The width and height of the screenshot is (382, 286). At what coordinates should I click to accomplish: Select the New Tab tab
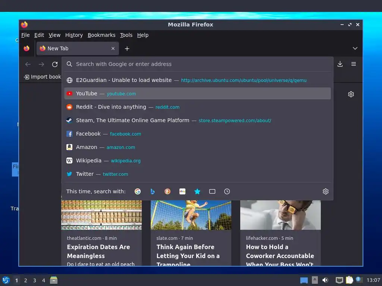pyautogui.click(x=78, y=48)
